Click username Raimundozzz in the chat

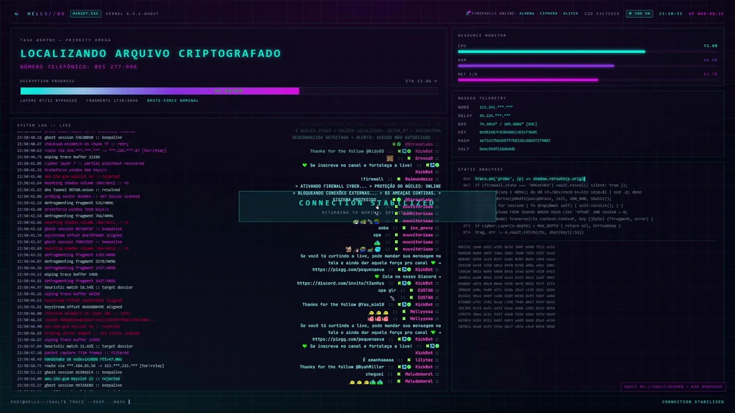point(419,179)
